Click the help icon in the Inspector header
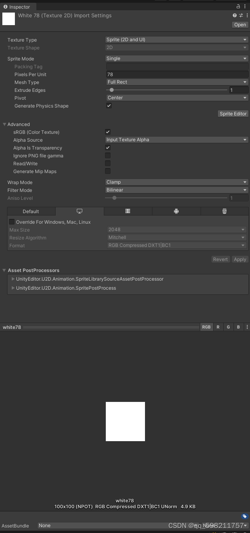The width and height of the screenshot is (250, 533). click(x=234, y=15)
